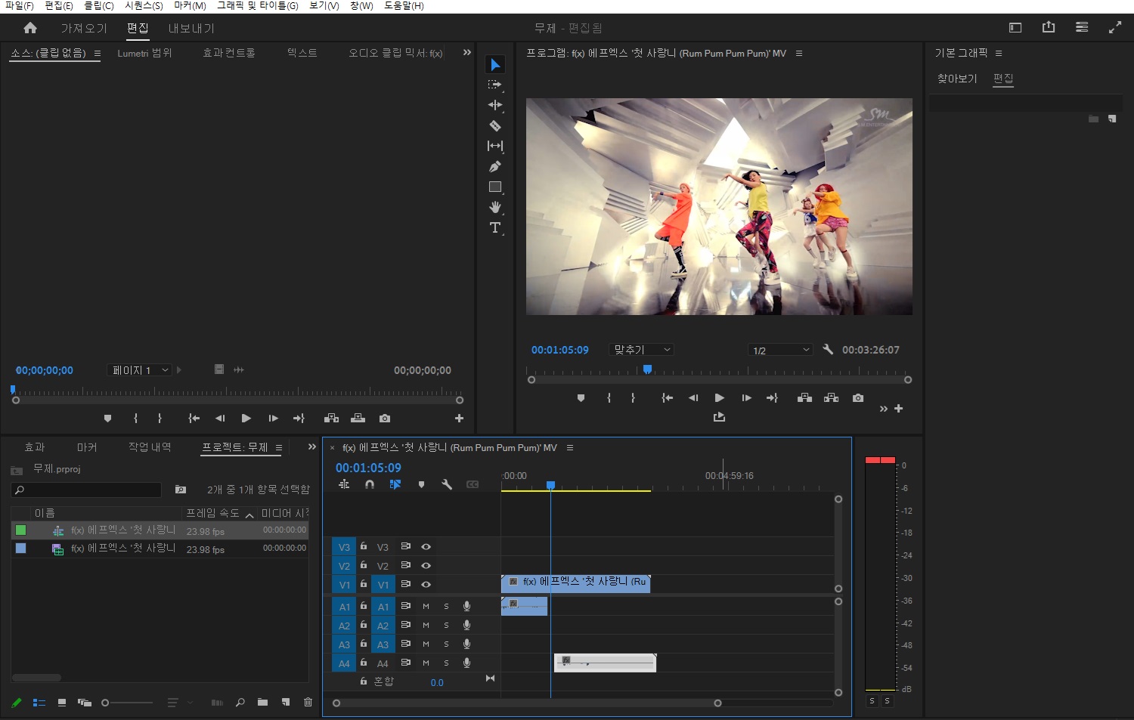Open 기본 그래픽 panel menu
1134x720 pixels.
point(999,53)
